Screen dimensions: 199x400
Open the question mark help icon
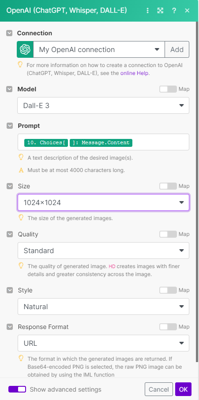pyautogui.click(x=174, y=11)
